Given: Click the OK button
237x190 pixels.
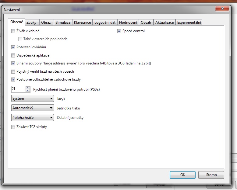Looking at the screenshot, I should (x=182, y=175).
